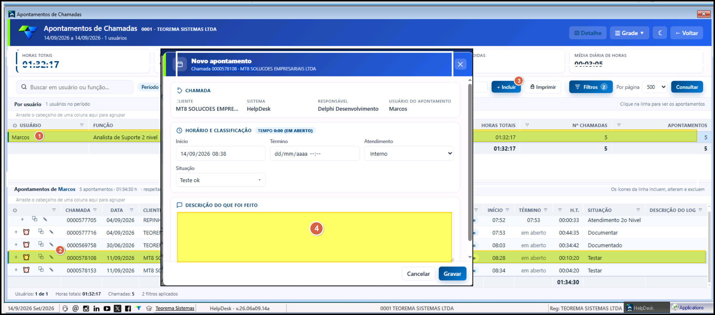Click the pencil edit icon in row 0000577716

point(51,232)
